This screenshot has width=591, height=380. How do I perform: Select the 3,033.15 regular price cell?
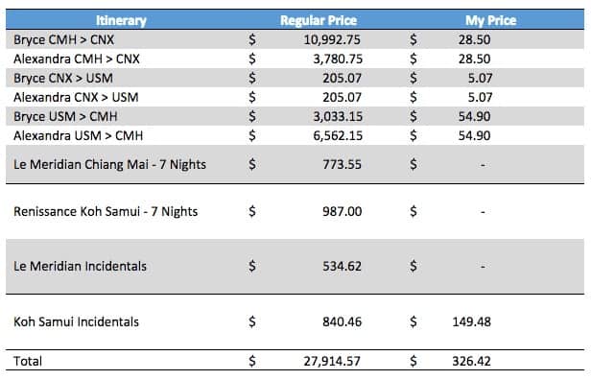pos(338,116)
